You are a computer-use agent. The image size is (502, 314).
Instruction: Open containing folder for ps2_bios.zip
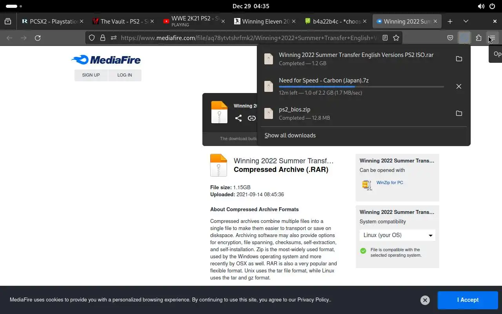pos(459,113)
